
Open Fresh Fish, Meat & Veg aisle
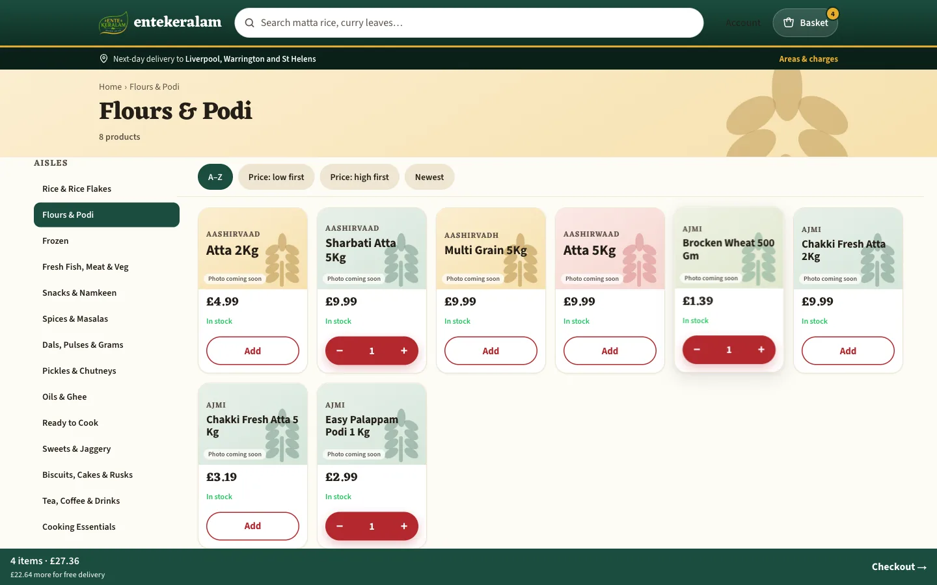[107, 266]
